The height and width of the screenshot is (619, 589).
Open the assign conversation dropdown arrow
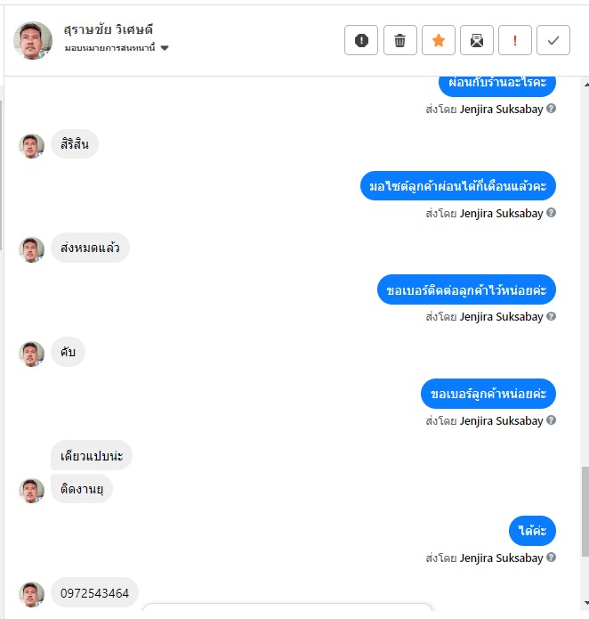[165, 48]
